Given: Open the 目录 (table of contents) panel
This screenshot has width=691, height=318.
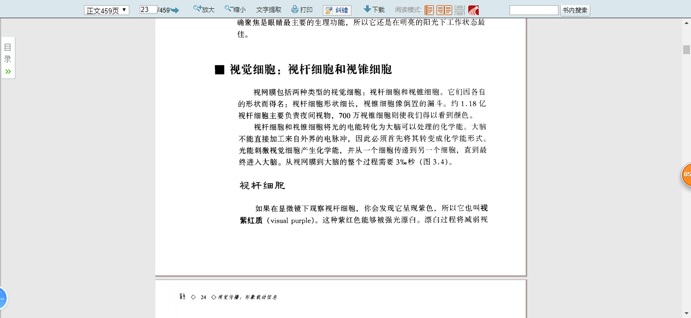Looking at the screenshot, I should (7, 54).
